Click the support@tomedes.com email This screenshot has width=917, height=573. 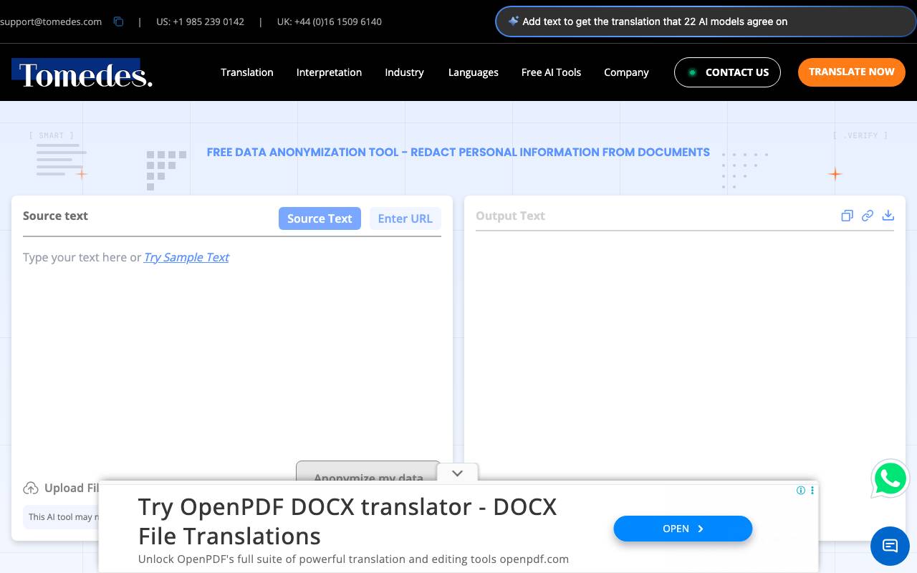pyautogui.click(x=51, y=21)
